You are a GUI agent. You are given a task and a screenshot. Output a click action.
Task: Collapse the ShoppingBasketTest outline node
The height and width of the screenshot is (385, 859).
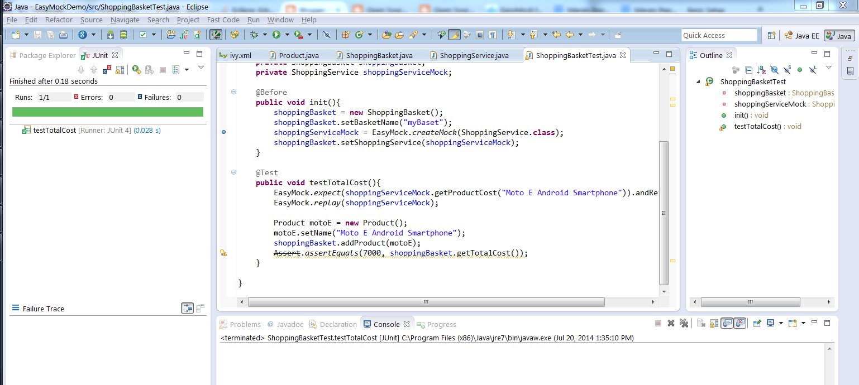(x=698, y=81)
